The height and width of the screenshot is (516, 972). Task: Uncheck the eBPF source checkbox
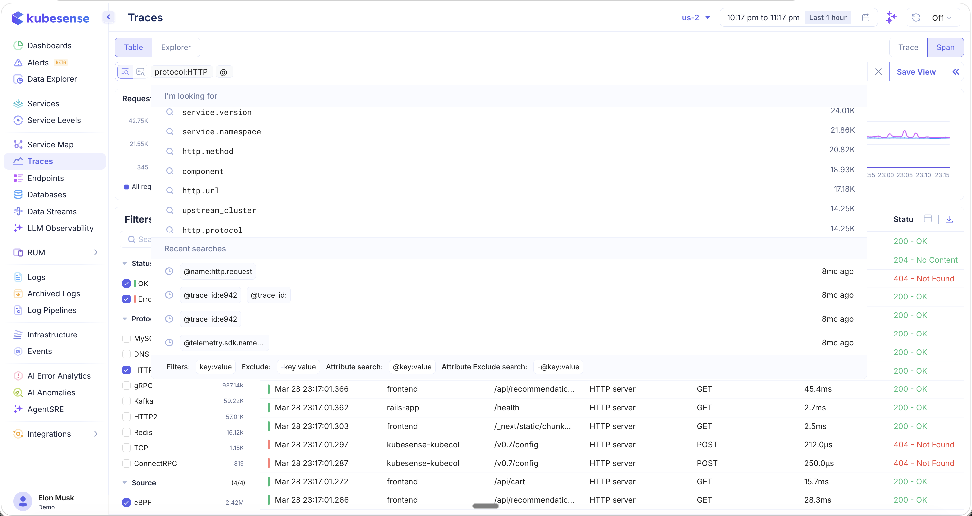click(x=126, y=502)
